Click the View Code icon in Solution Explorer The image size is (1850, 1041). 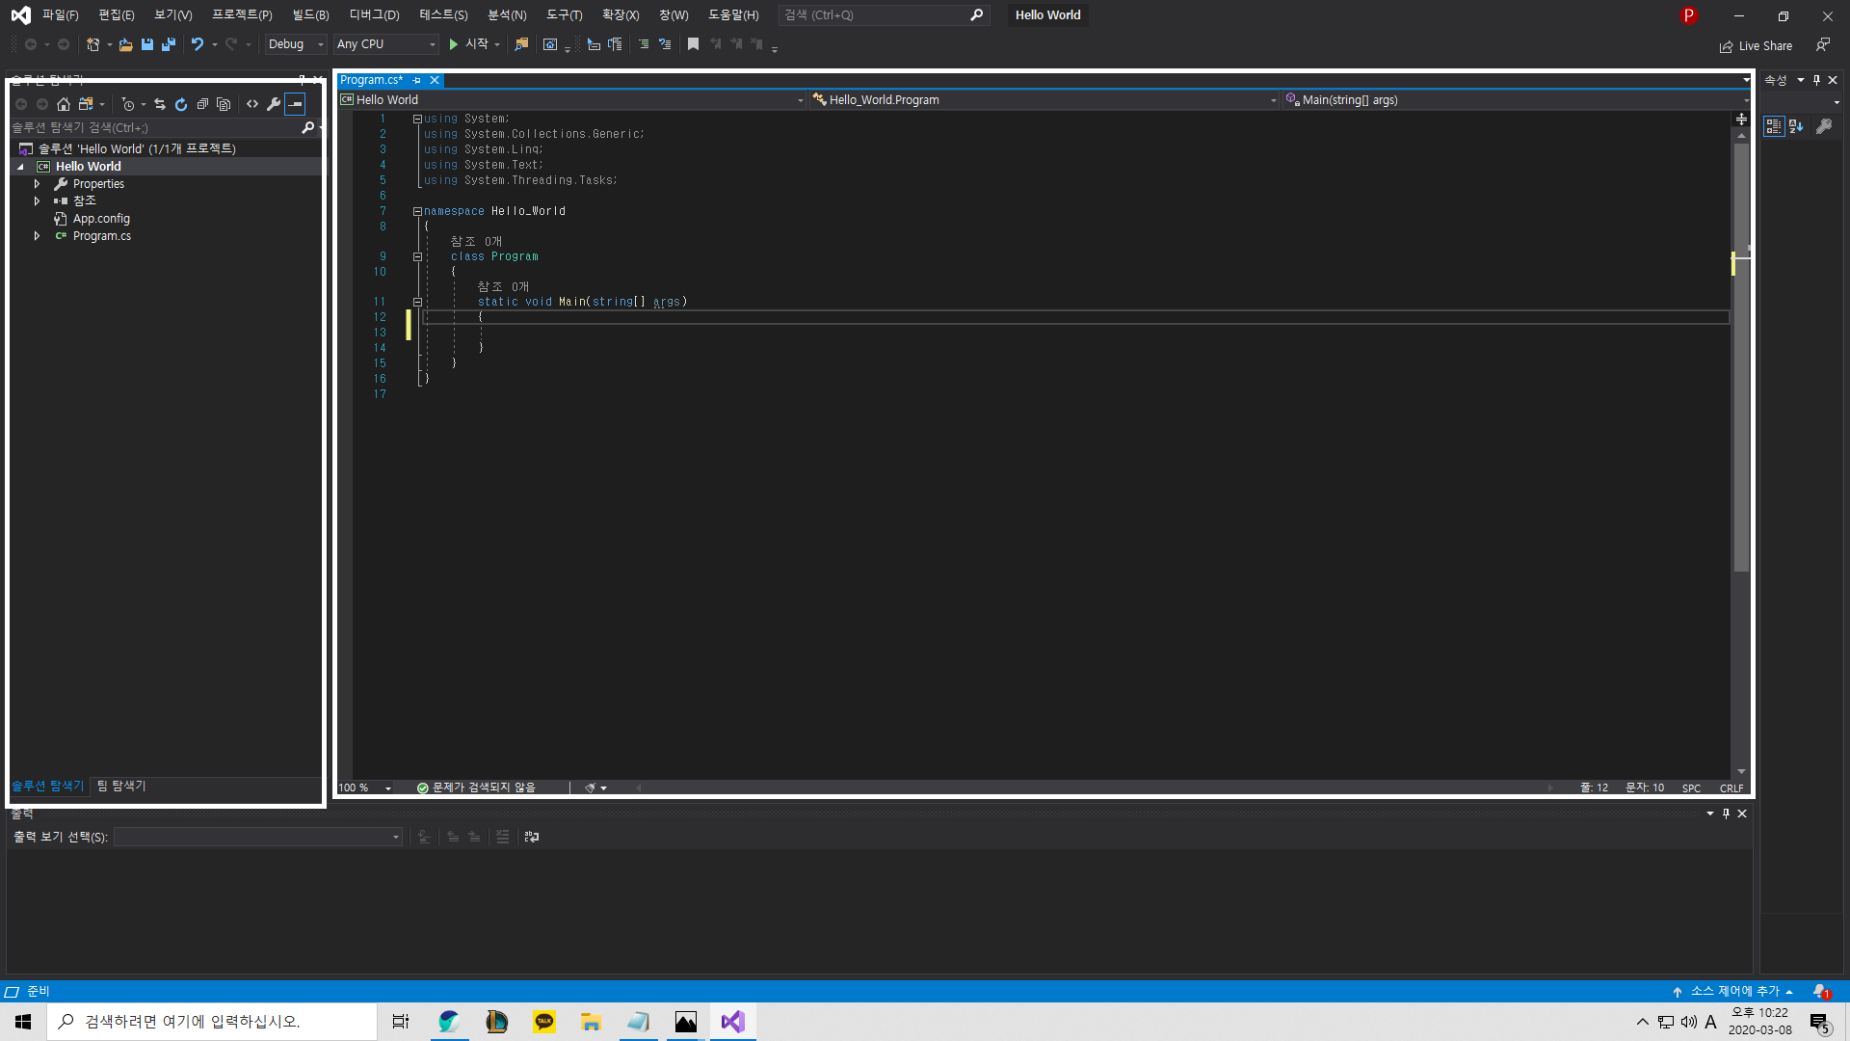pyautogui.click(x=252, y=104)
